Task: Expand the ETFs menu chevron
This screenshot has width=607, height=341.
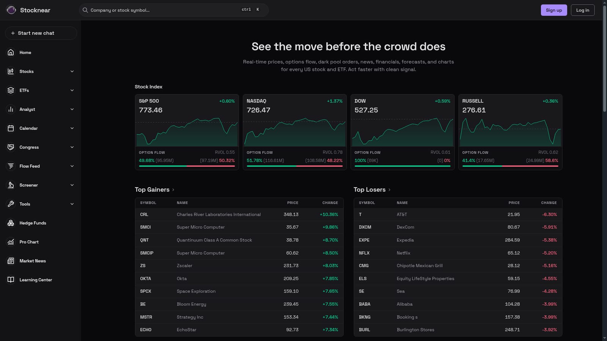Action: point(72,90)
